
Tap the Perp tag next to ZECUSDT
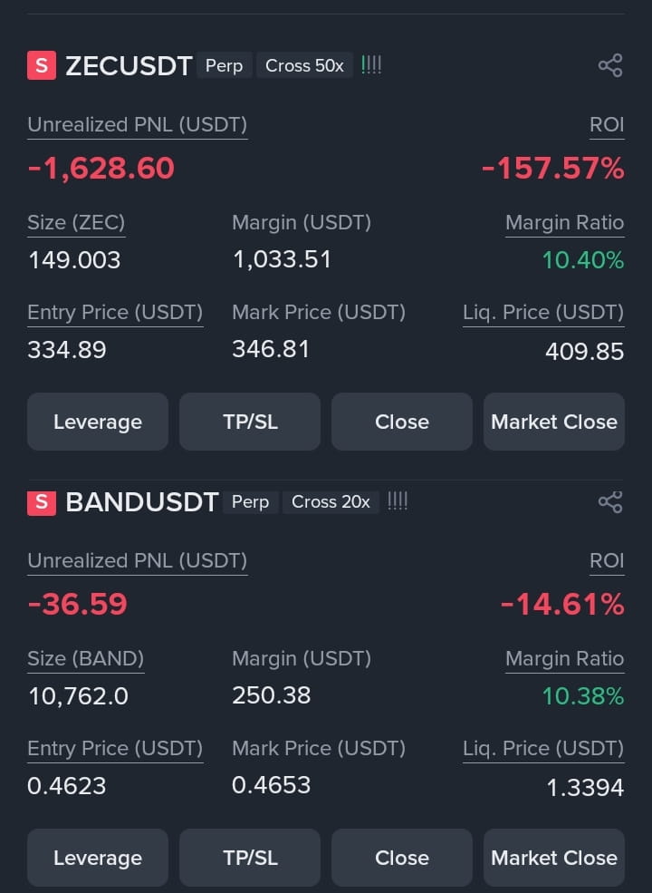(x=225, y=65)
